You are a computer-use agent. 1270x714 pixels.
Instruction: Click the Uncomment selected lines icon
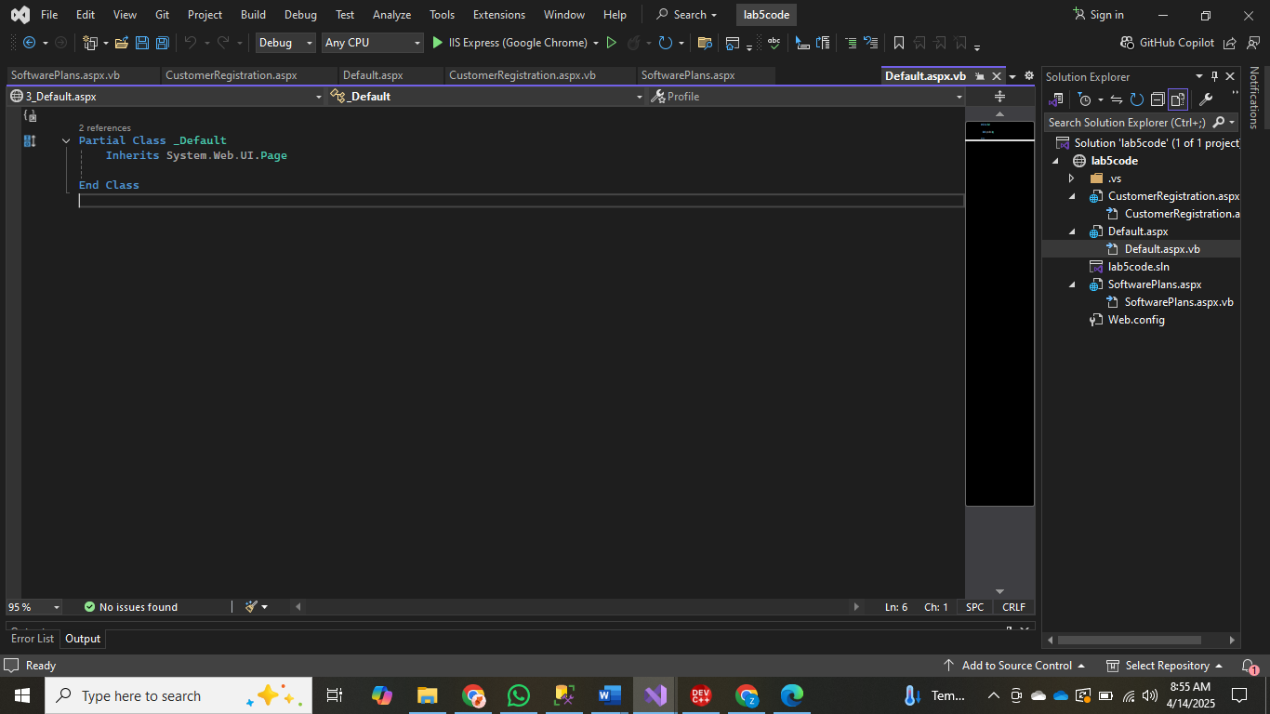tap(871, 43)
